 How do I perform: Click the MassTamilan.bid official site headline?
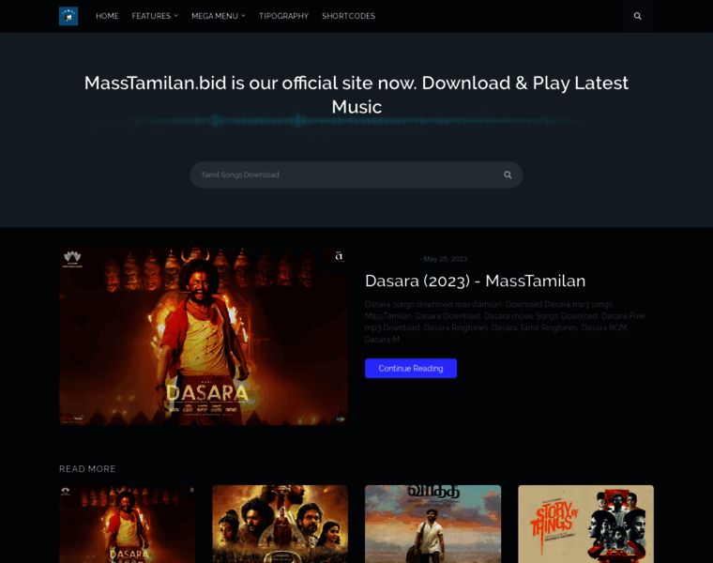pos(356,95)
